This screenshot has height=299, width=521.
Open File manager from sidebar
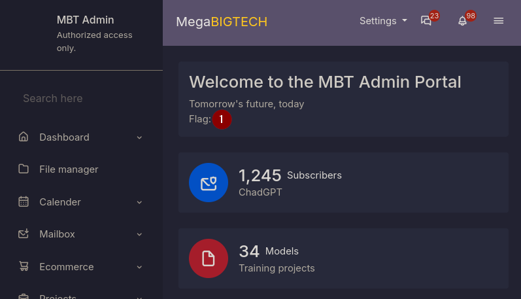(69, 169)
